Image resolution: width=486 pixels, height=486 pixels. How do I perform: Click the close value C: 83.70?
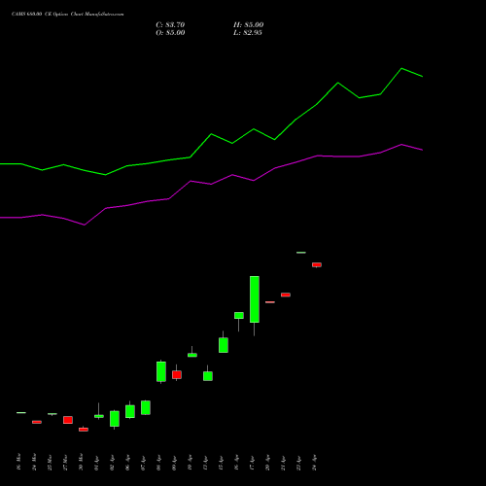pyautogui.click(x=170, y=25)
